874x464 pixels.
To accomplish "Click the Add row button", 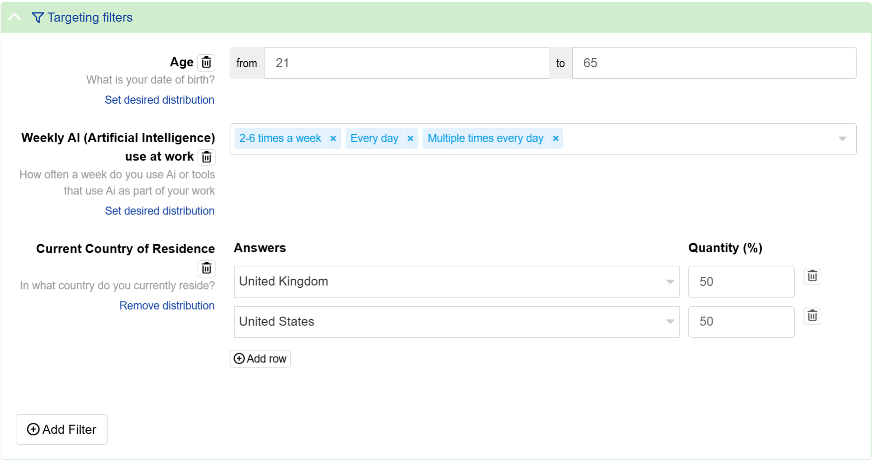I will pyautogui.click(x=260, y=359).
